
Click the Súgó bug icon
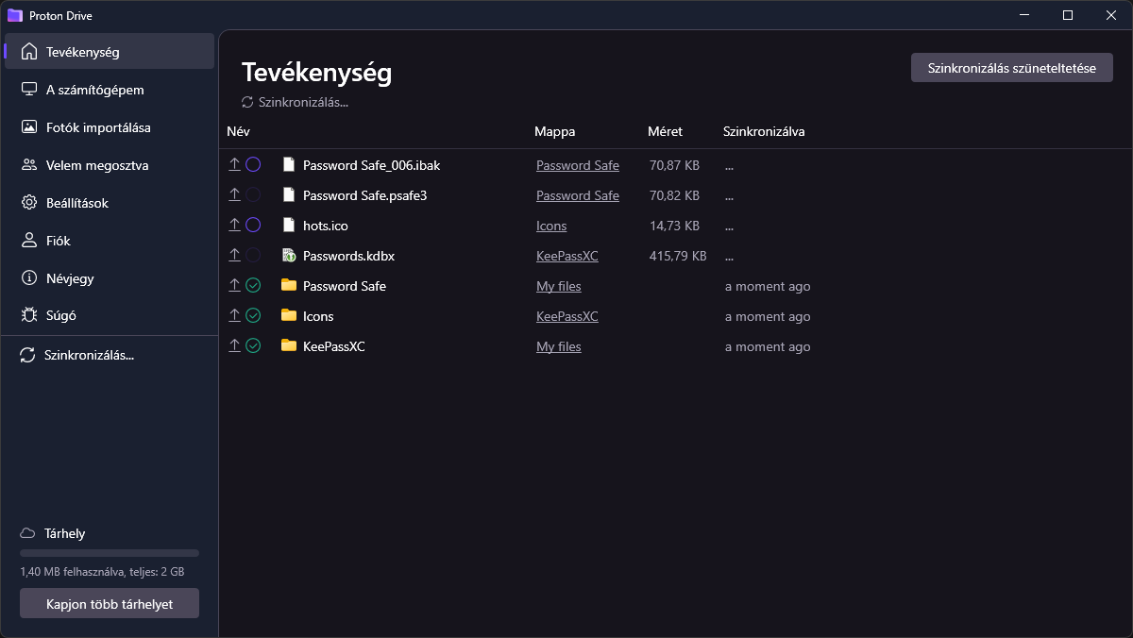(x=29, y=315)
